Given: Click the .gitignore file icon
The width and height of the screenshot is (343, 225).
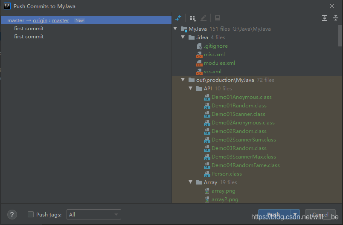Looking at the screenshot, I should (x=199, y=46).
